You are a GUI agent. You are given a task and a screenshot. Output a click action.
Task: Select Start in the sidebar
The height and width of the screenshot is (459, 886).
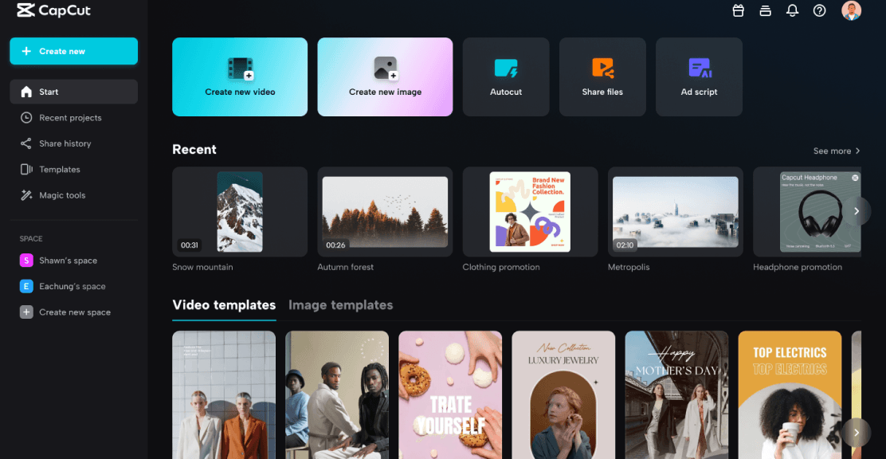coord(73,92)
